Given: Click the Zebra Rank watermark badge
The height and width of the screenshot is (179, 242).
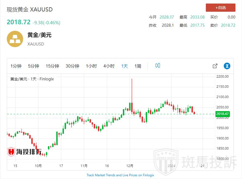Looking at the screenshot, I should (x=166, y=162).
